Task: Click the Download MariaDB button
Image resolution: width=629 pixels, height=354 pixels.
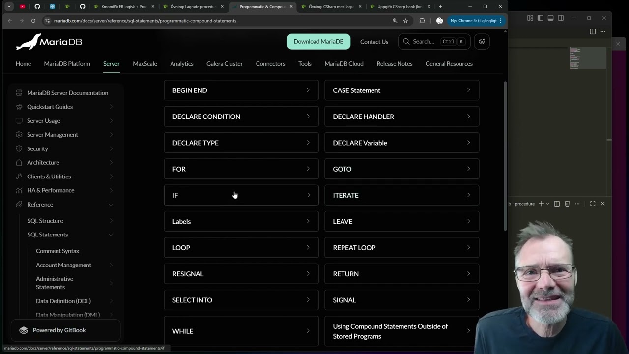Action: 318,42
